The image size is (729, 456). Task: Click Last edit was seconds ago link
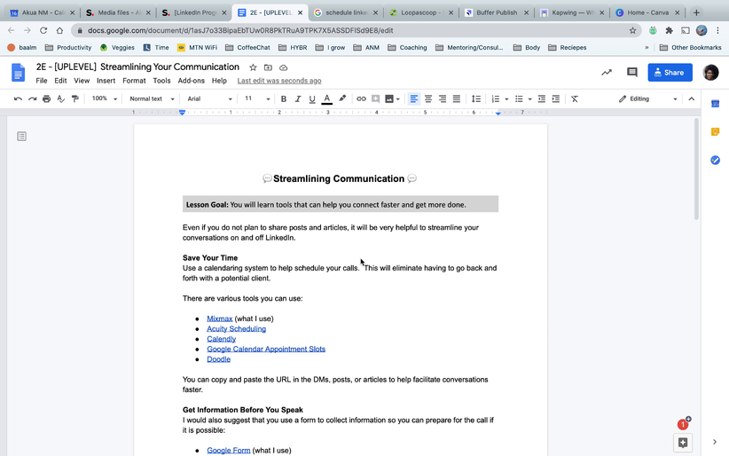tap(279, 81)
